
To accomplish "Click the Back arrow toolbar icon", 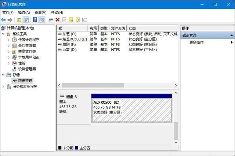I will click(3, 19).
